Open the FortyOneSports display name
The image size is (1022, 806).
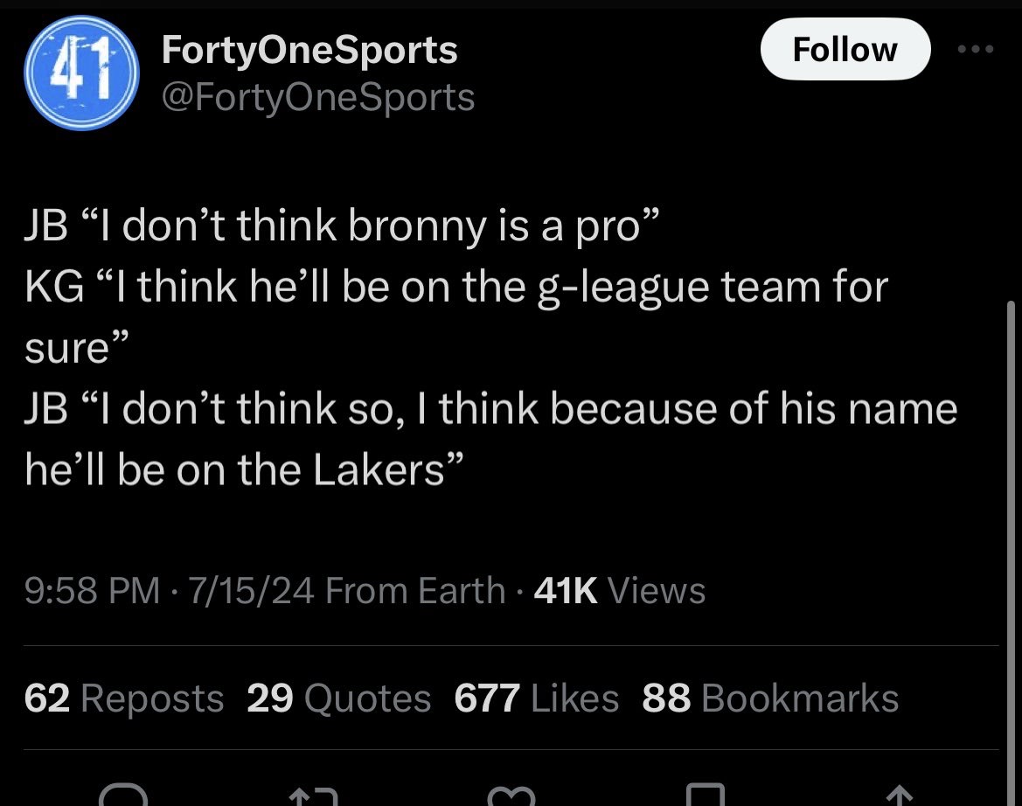tap(309, 50)
